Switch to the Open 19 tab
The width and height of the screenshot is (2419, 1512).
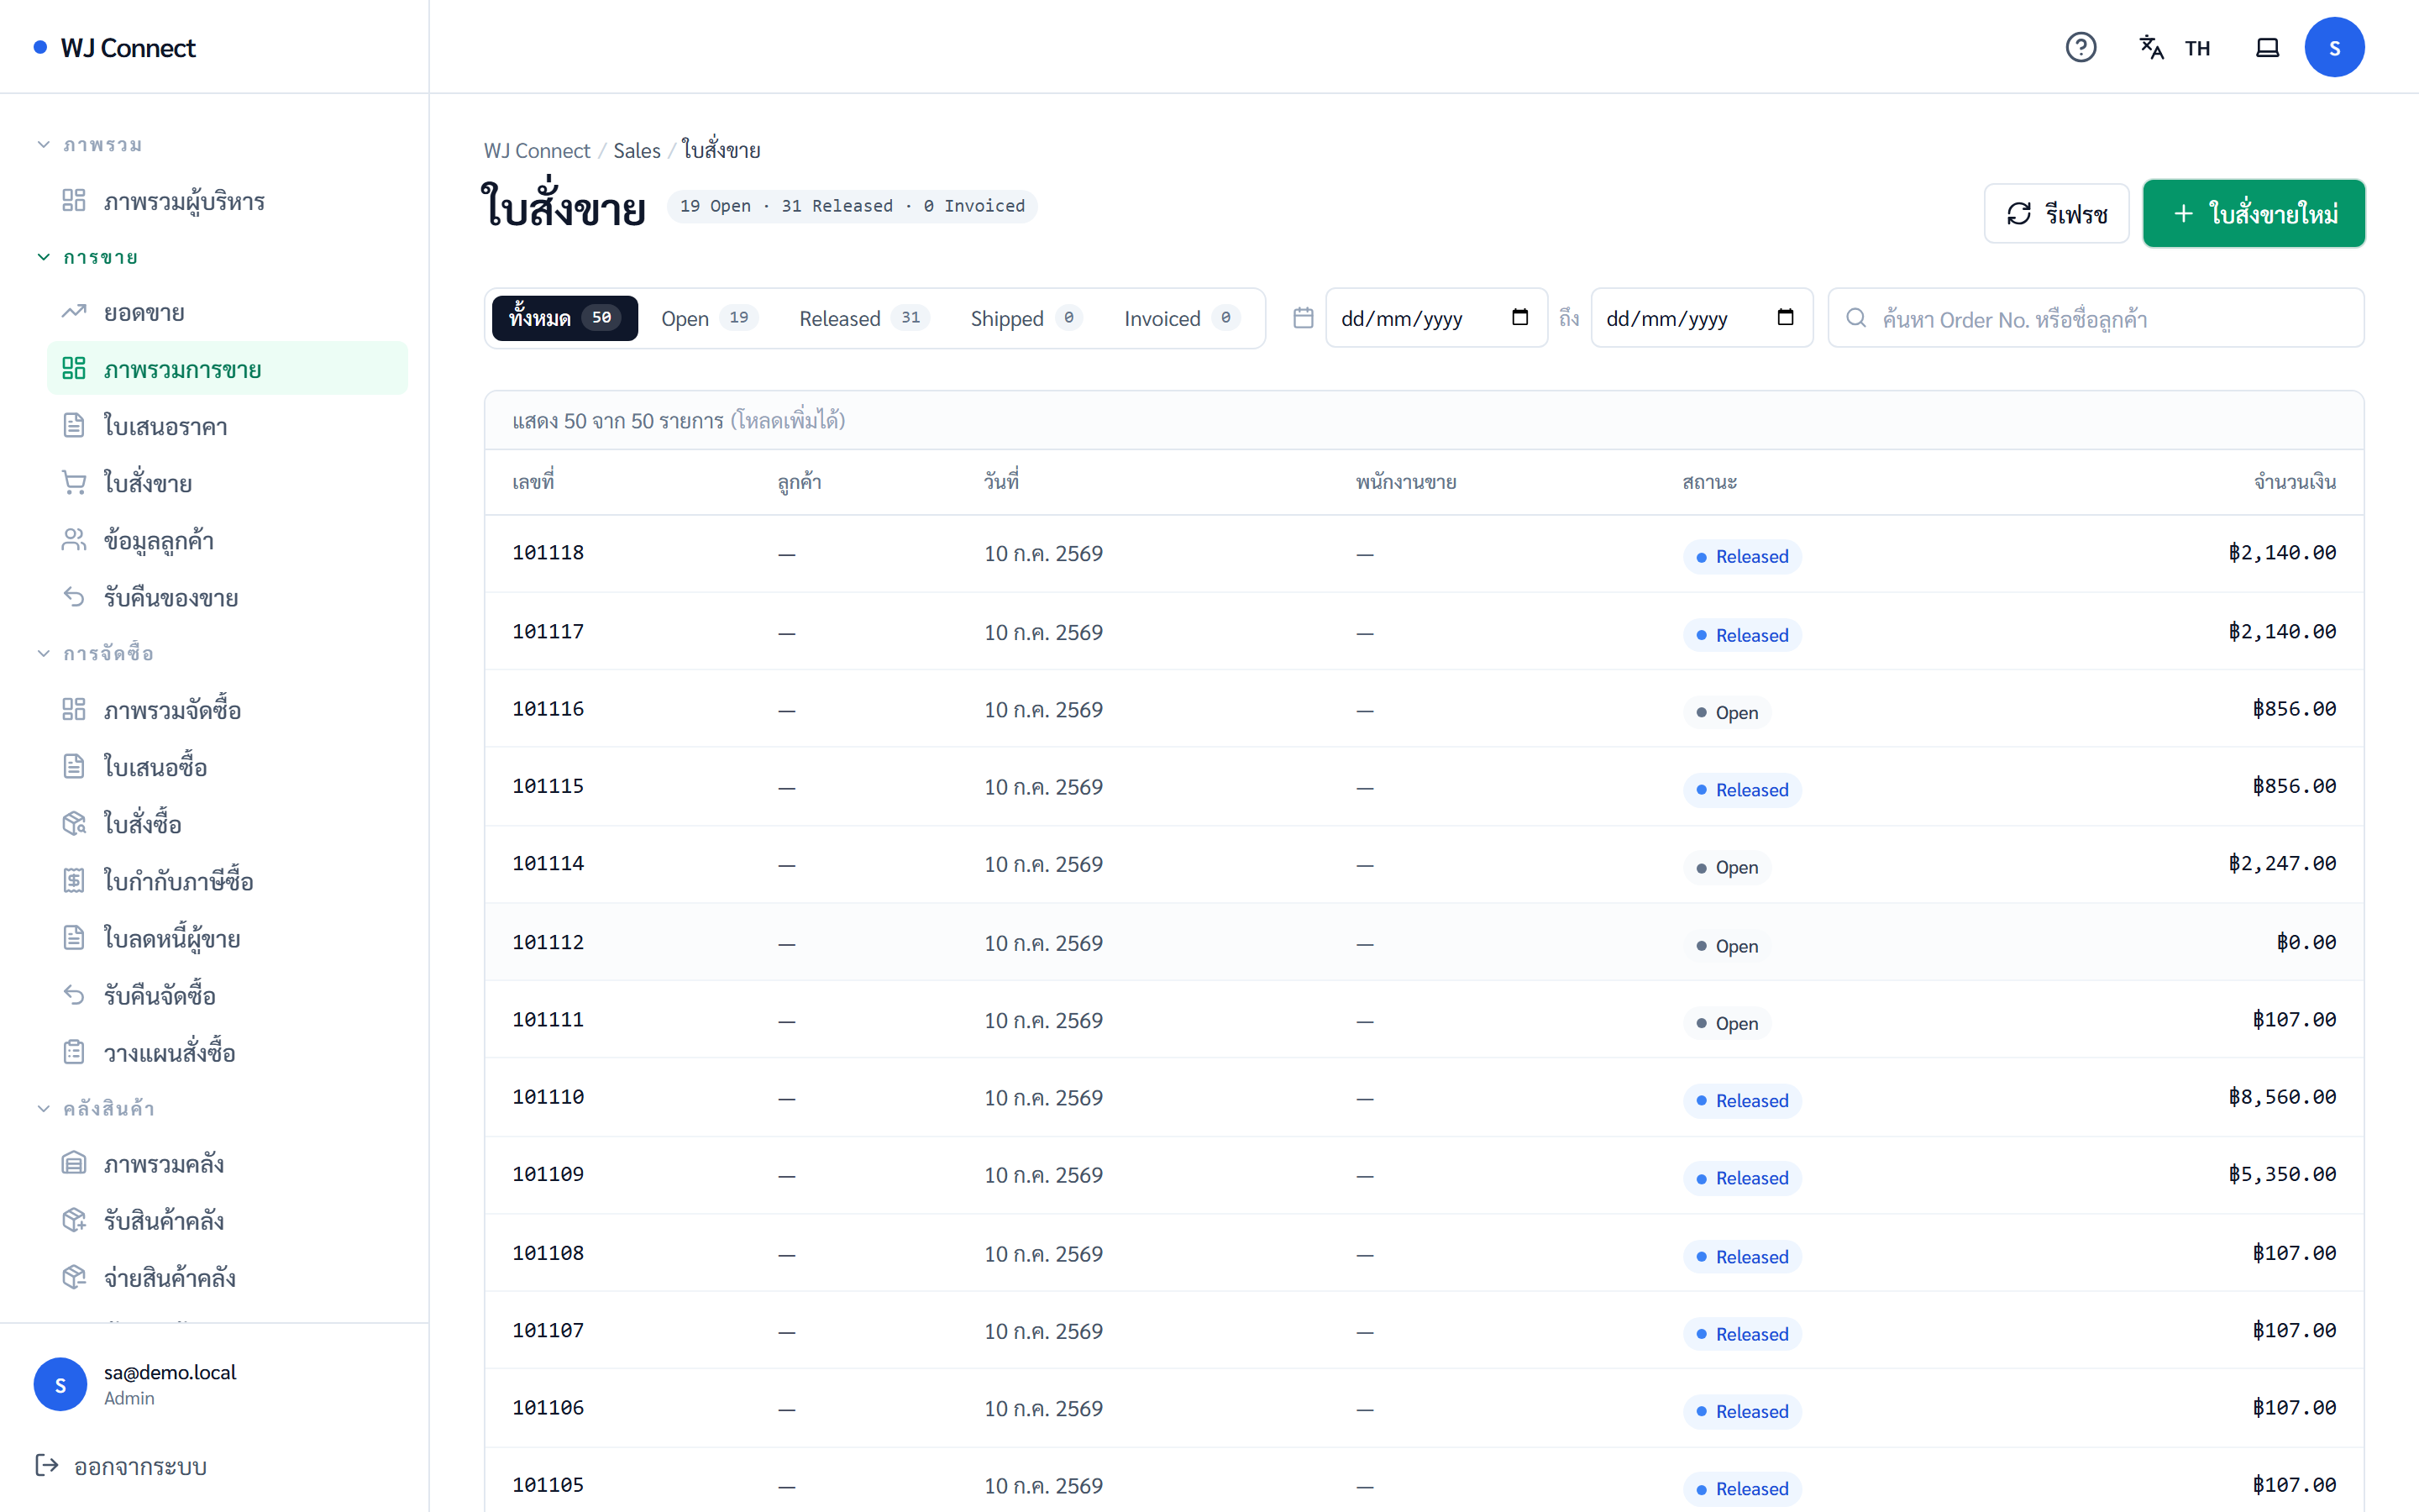709,318
